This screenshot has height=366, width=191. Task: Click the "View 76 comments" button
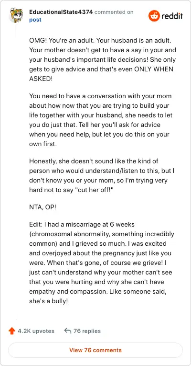[x=95, y=350]
